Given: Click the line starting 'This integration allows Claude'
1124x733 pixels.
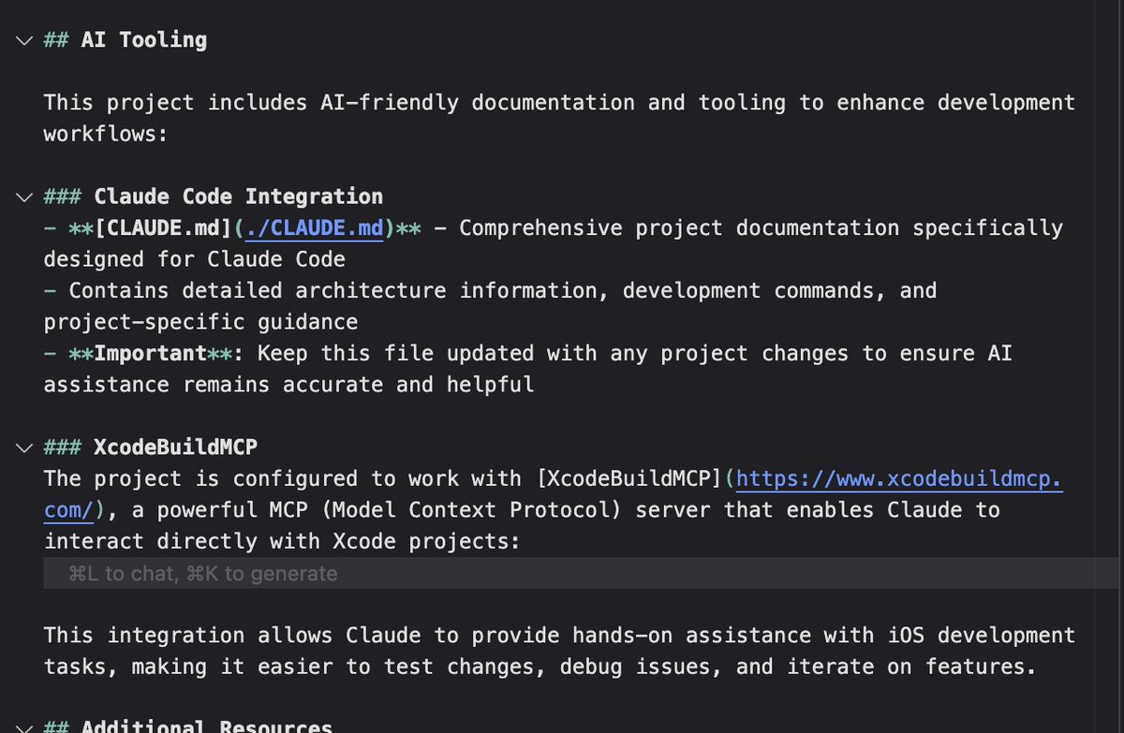Looking at the screenshot, I should pos(559,636).
